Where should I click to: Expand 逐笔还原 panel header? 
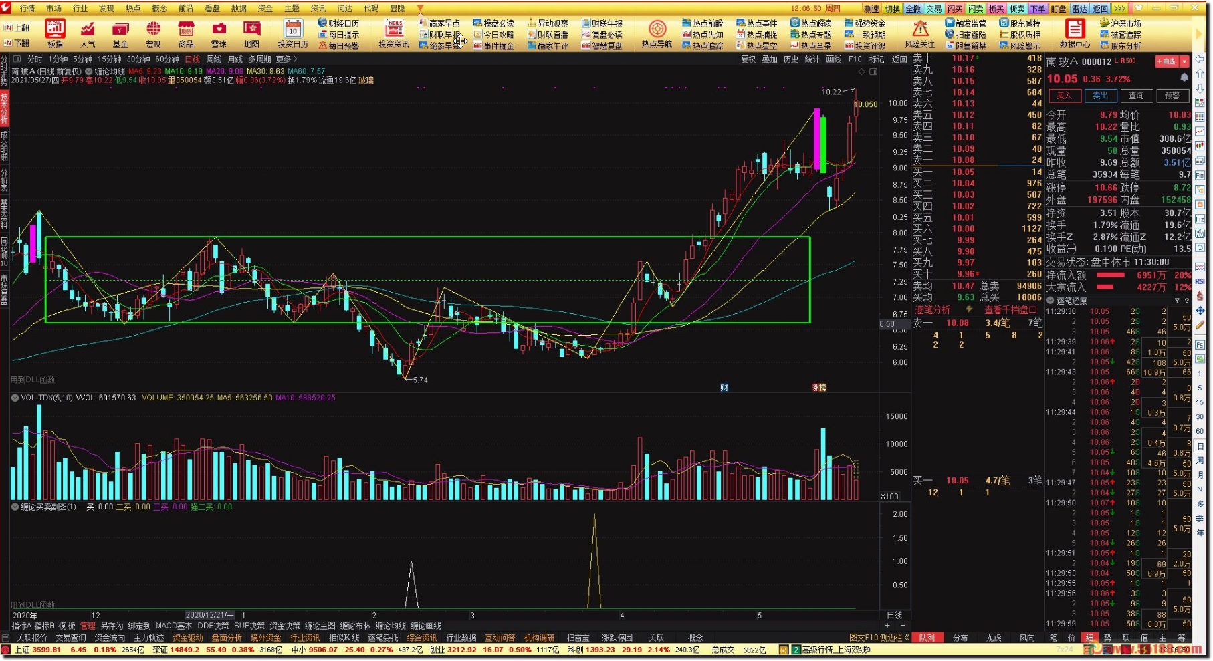coord(1051,301)
